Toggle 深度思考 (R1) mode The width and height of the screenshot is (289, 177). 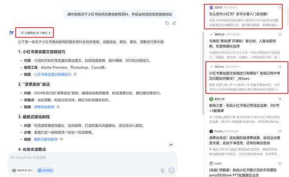click(x=22, y=170)
